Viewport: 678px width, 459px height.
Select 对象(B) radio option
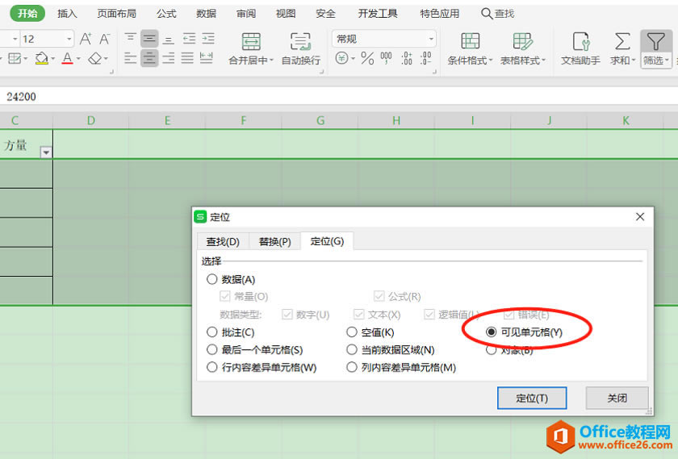(492, 349)
